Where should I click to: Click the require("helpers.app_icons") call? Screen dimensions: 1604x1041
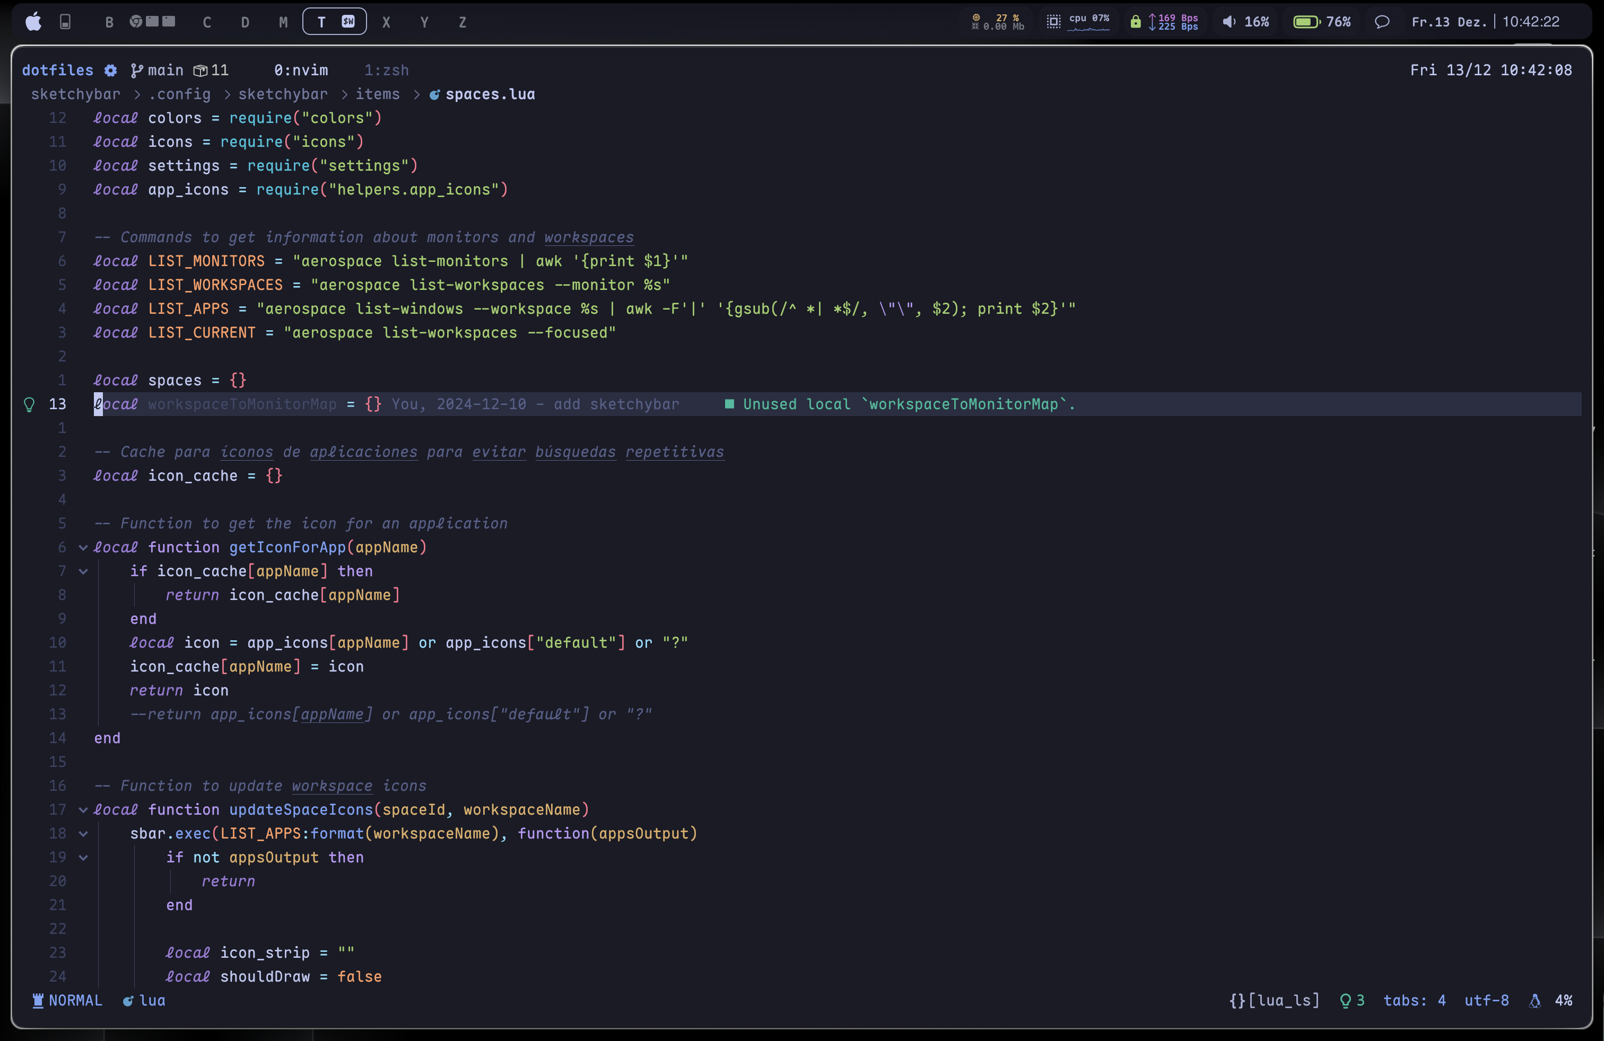pyautogui.click(x=382, y=190)
